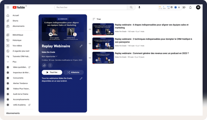Screen dimensions: 207x120
Task: Open the Create video icon
Action: coord(184,7)
